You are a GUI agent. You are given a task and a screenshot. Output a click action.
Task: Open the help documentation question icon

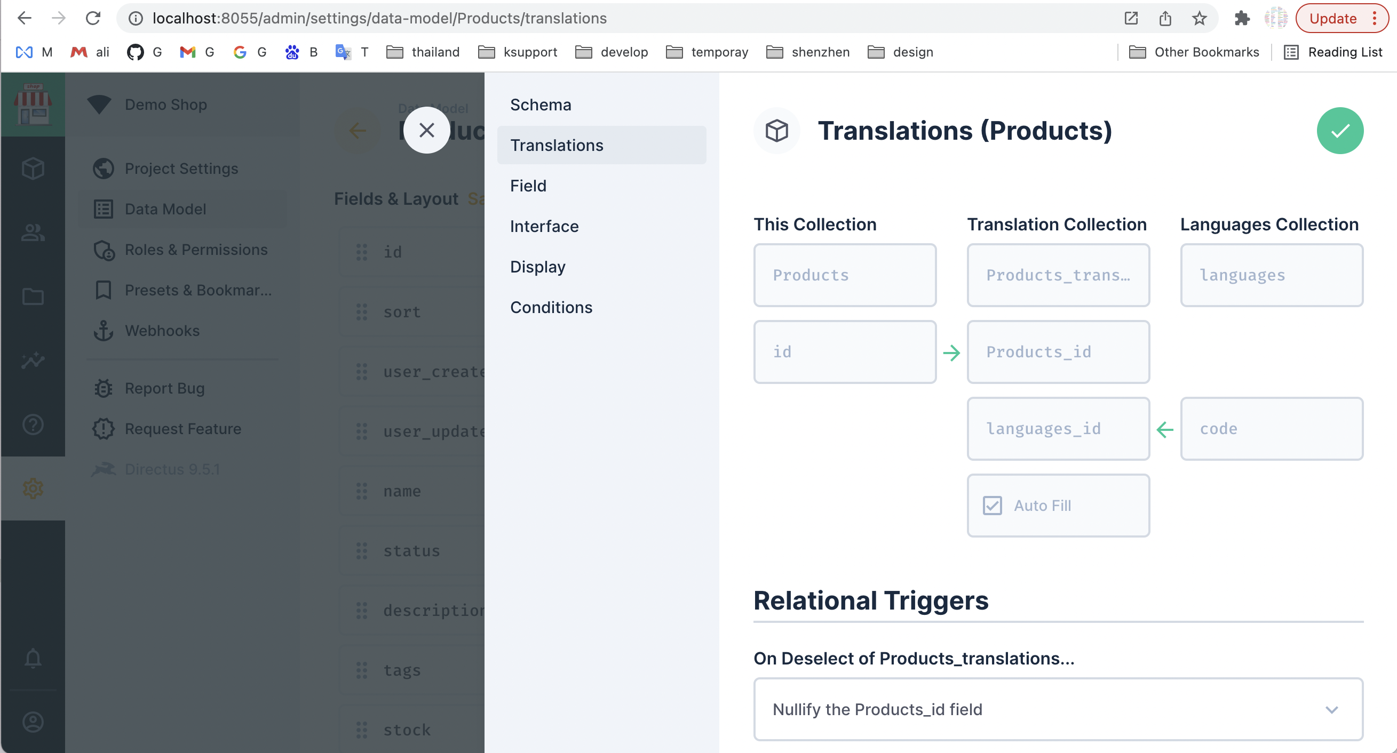[33, 424]
